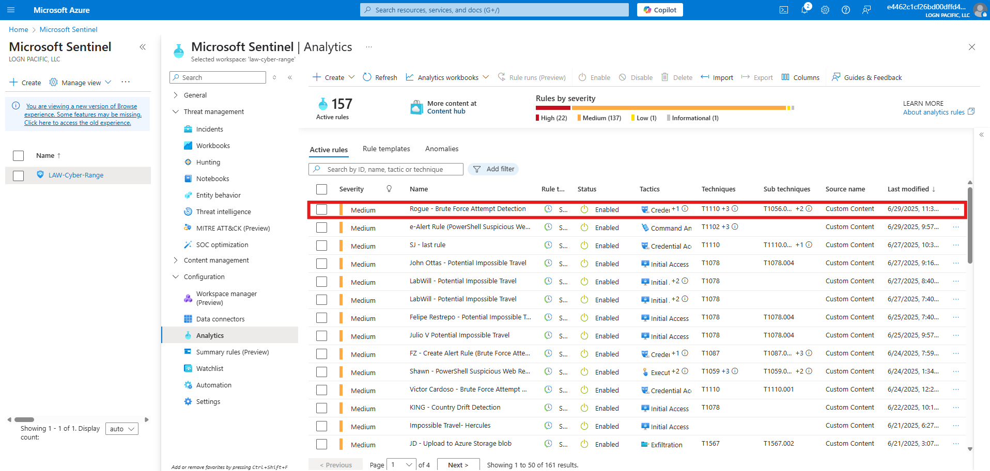Switch to Rule templates tab
990x471 pixels.
pos(386,149)
